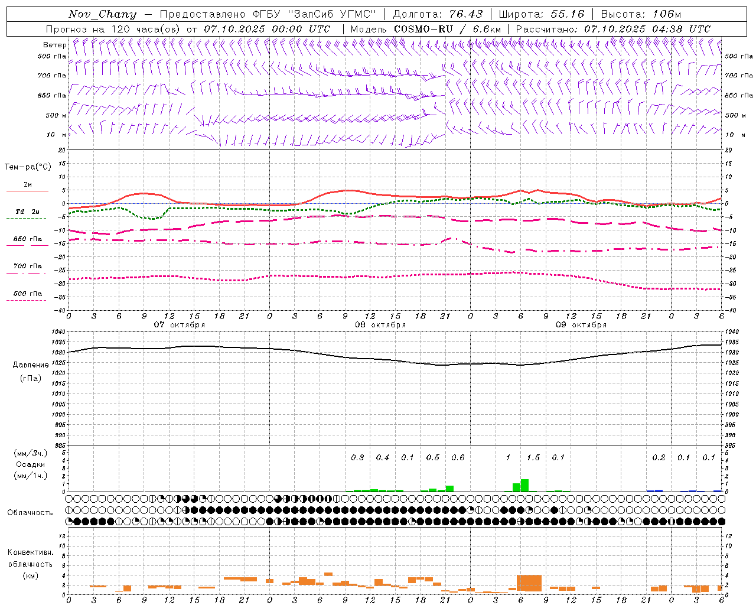This screenshot has width=756, height=605.
Task: Click the 0.6 precipitation amount value
Action: tap(458, 458)
